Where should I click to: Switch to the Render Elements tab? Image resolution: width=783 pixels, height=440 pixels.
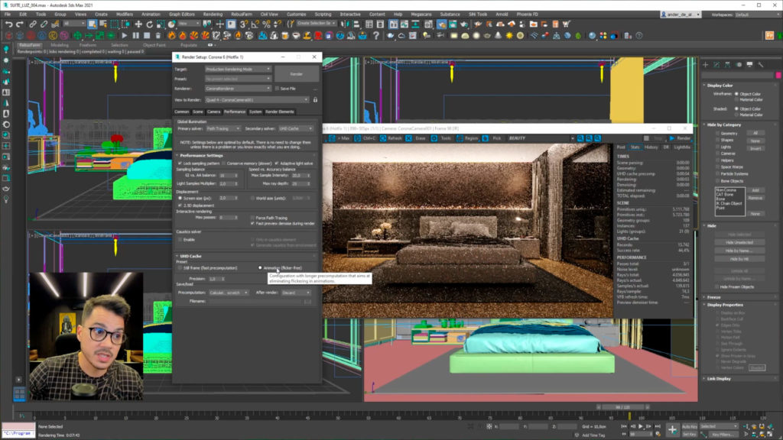point(279,112)
